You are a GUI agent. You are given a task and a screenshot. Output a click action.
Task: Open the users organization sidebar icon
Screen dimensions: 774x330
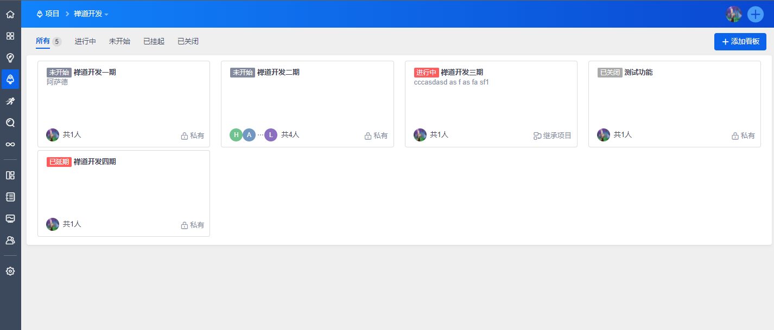(10, 240)
